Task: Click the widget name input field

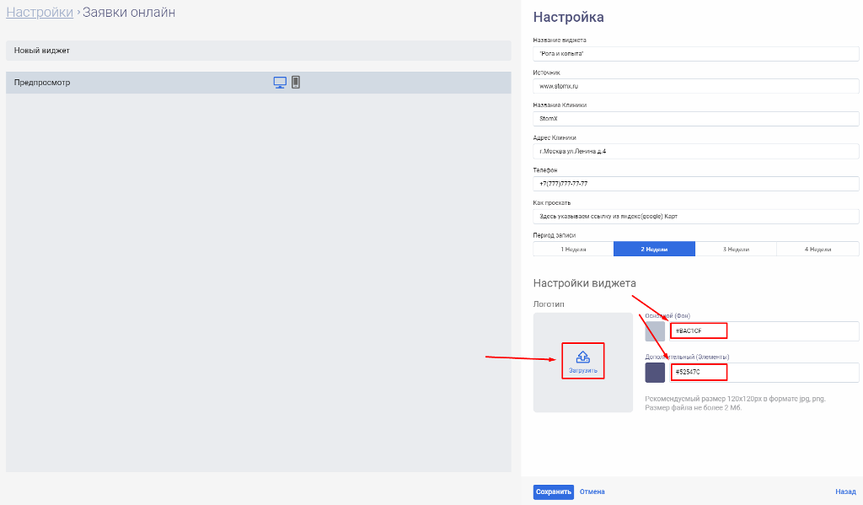Action: pos(695,54)
